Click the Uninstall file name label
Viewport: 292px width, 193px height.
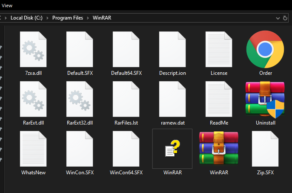(x=266, y=123)
